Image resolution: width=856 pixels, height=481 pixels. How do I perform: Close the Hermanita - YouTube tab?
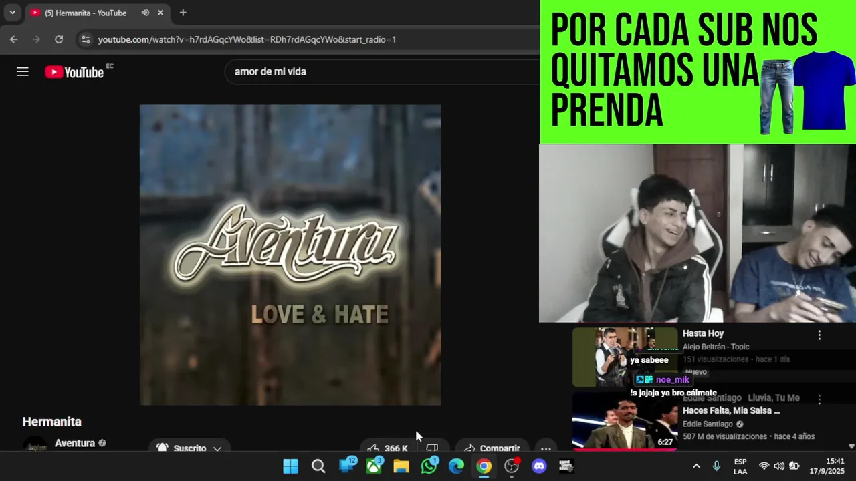coord(160,13)
